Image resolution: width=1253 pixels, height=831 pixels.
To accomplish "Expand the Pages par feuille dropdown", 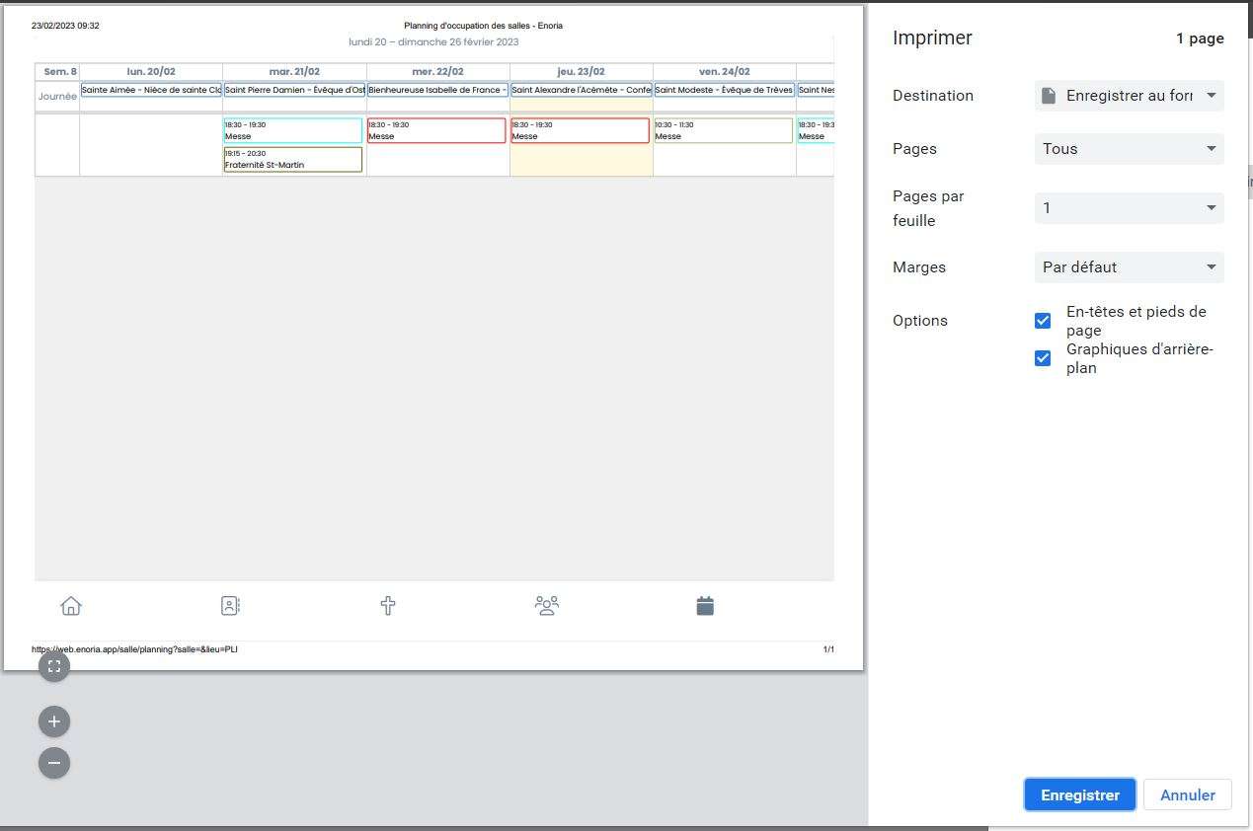I will pyautogui.click(x=1129, y=208).
